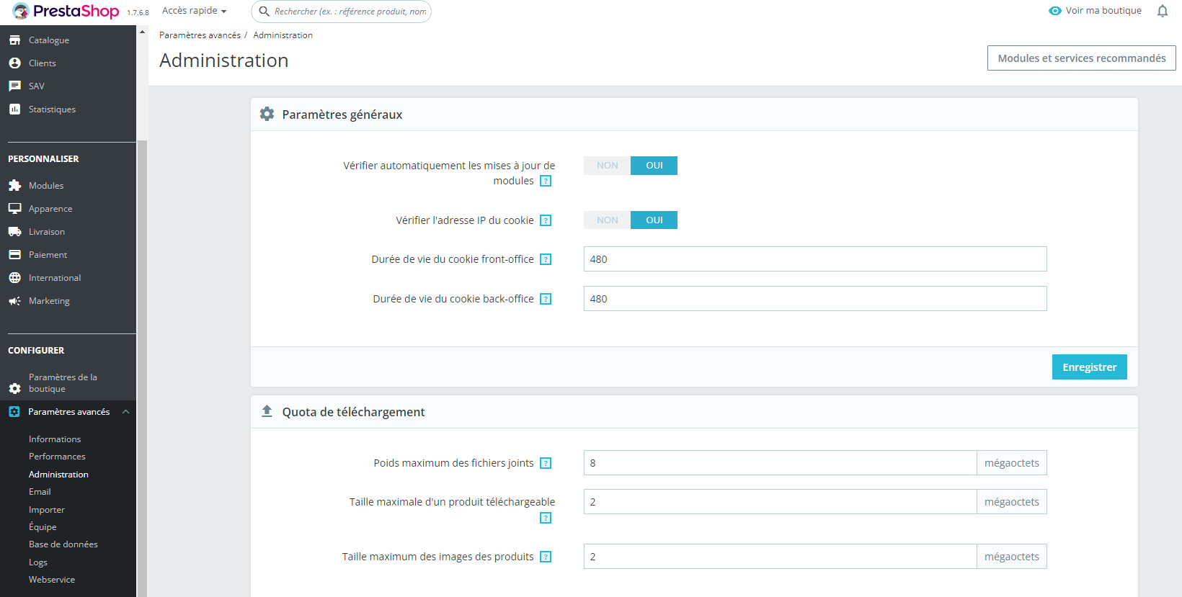
Task: Select OUI for cookie IP verification
Action: (x=654, y=220)
